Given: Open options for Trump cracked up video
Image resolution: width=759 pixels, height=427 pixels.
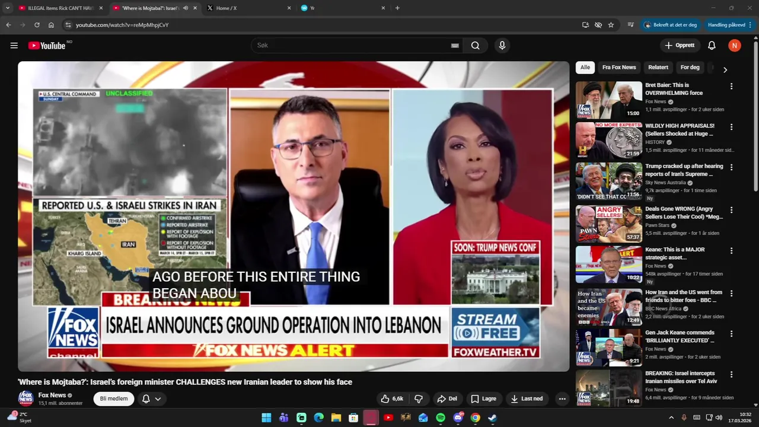Looking at the screenshot, I should 731,167.
